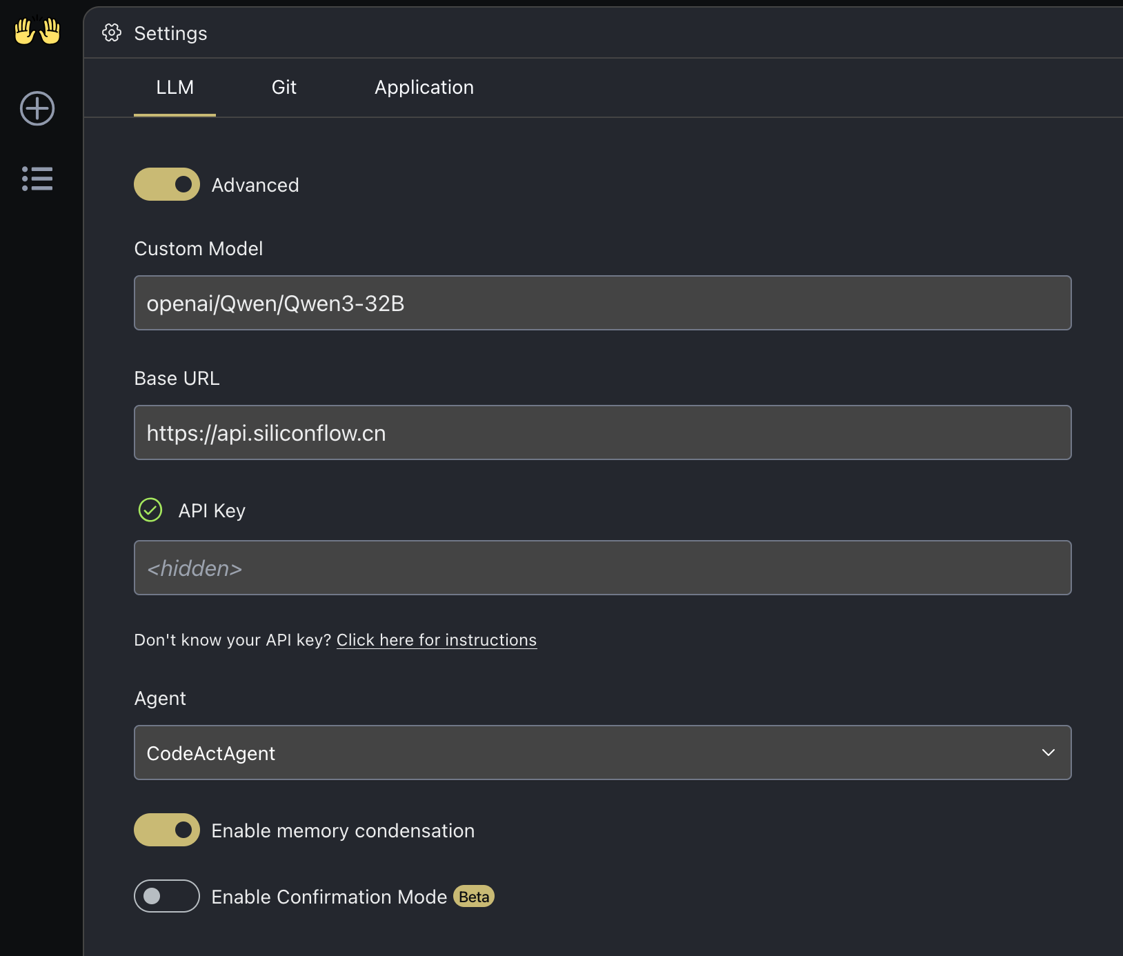Click the Settings gear icon
Screen dimensions: 1123x956
(112, 32)
